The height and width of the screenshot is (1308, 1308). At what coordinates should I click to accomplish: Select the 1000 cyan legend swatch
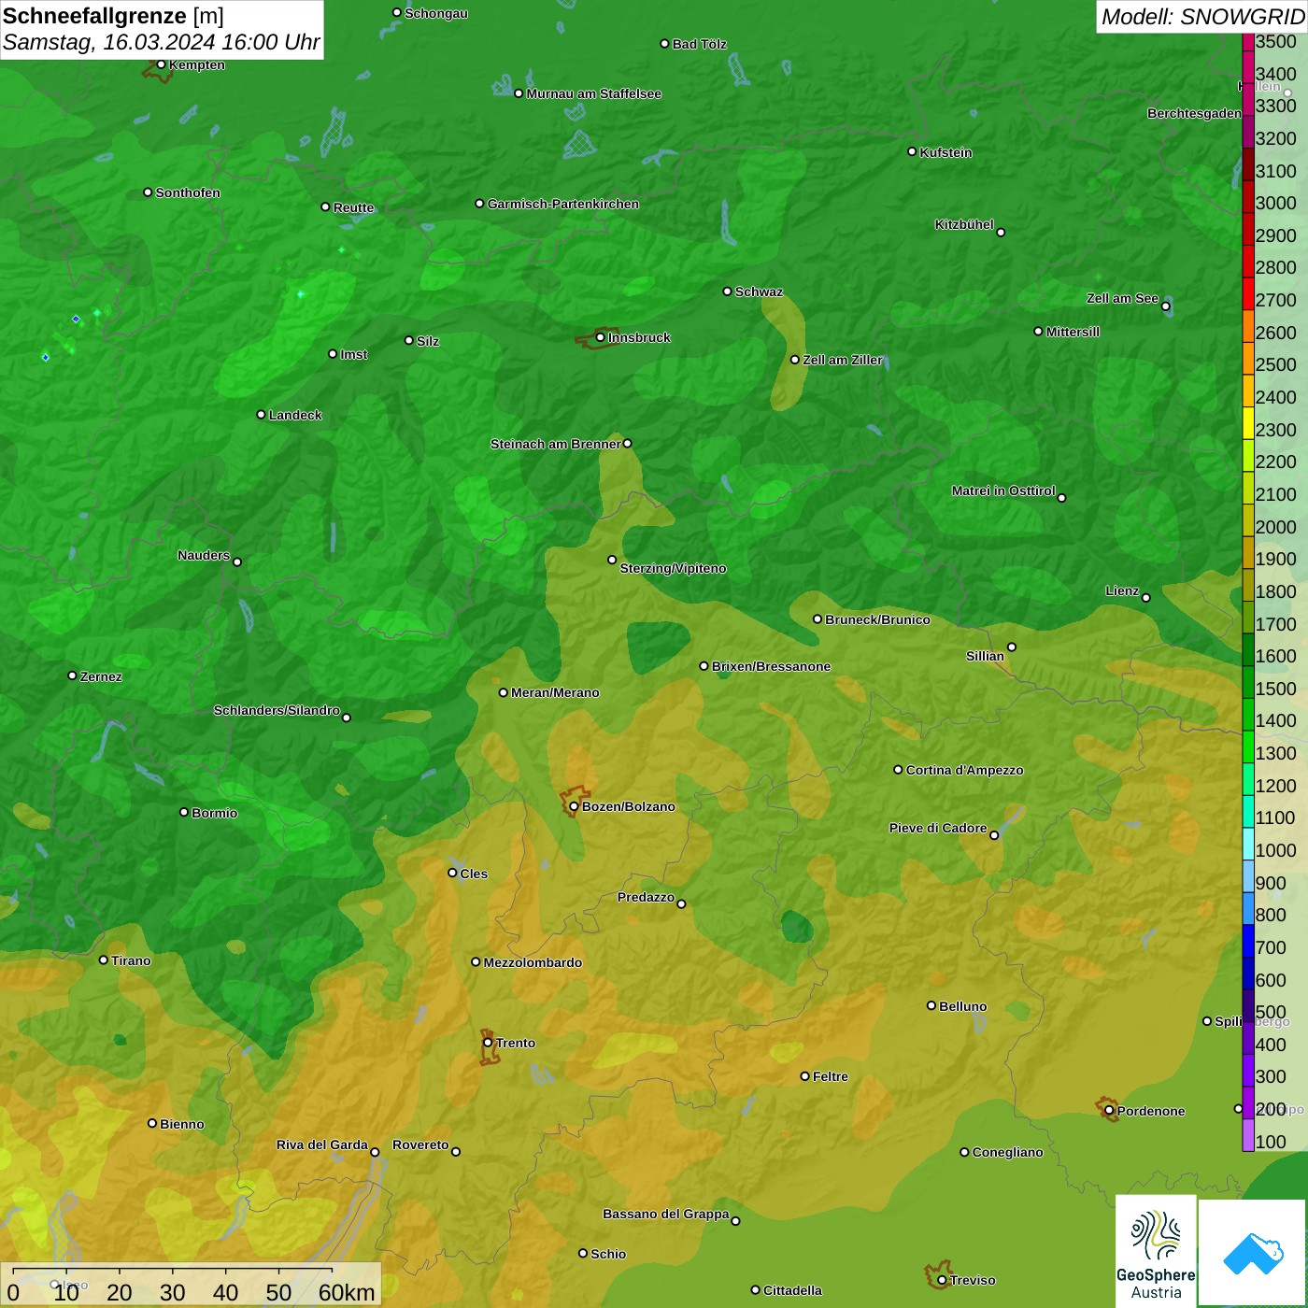click(x=1248, y=844)
